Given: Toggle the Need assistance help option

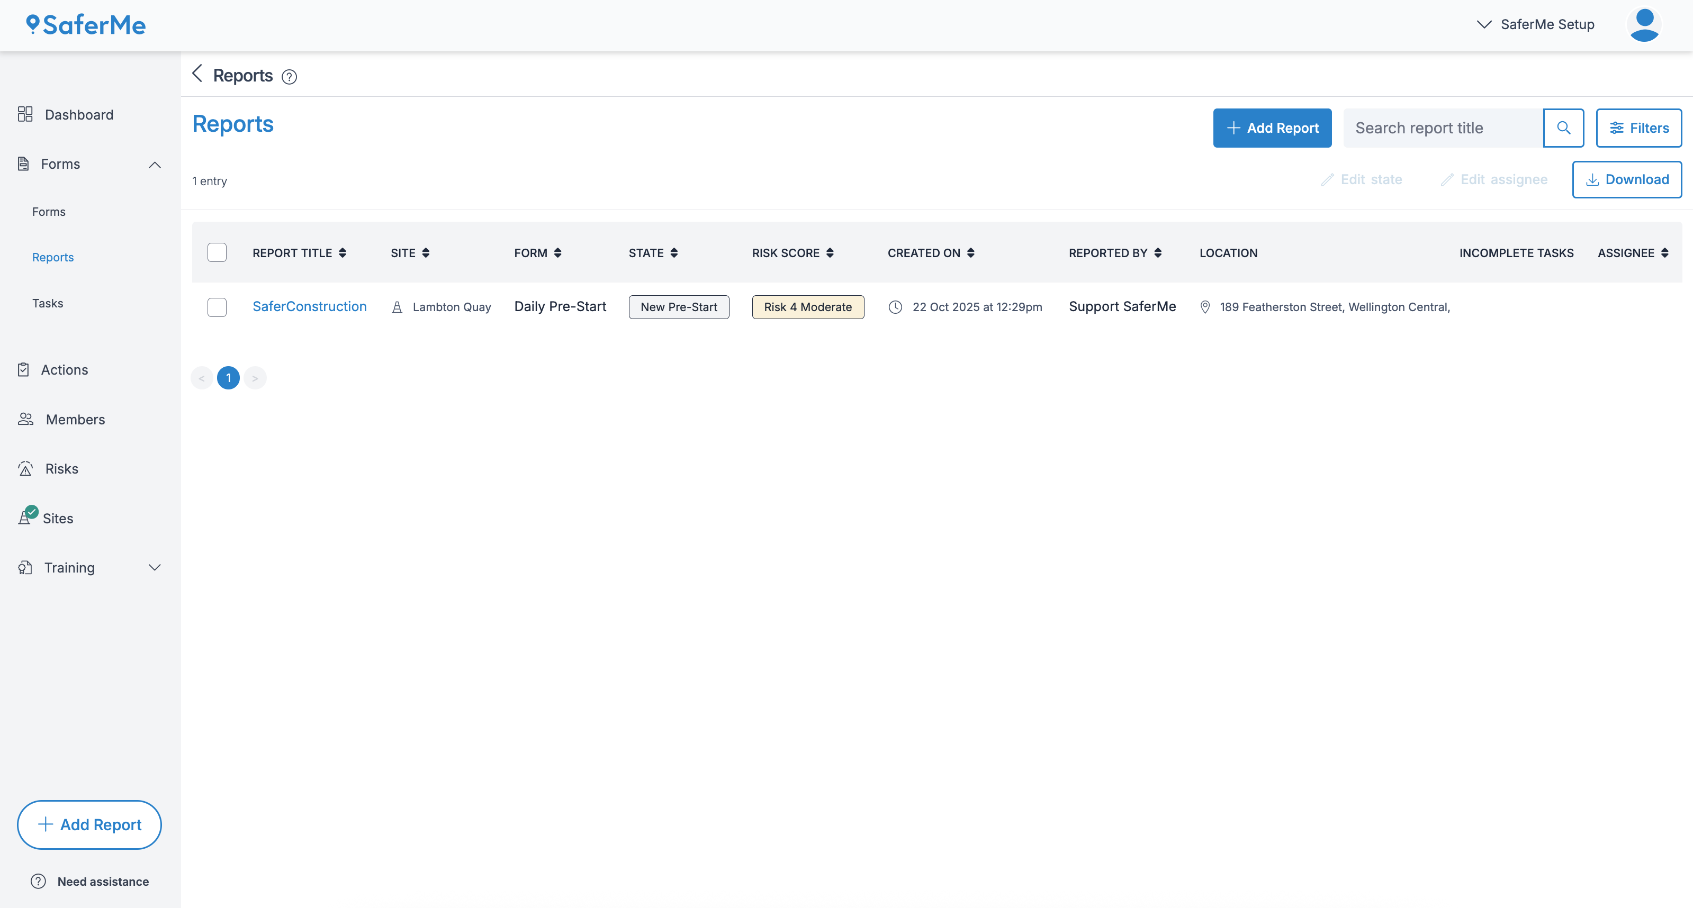Looking at the screenshot, I should 89,881.
